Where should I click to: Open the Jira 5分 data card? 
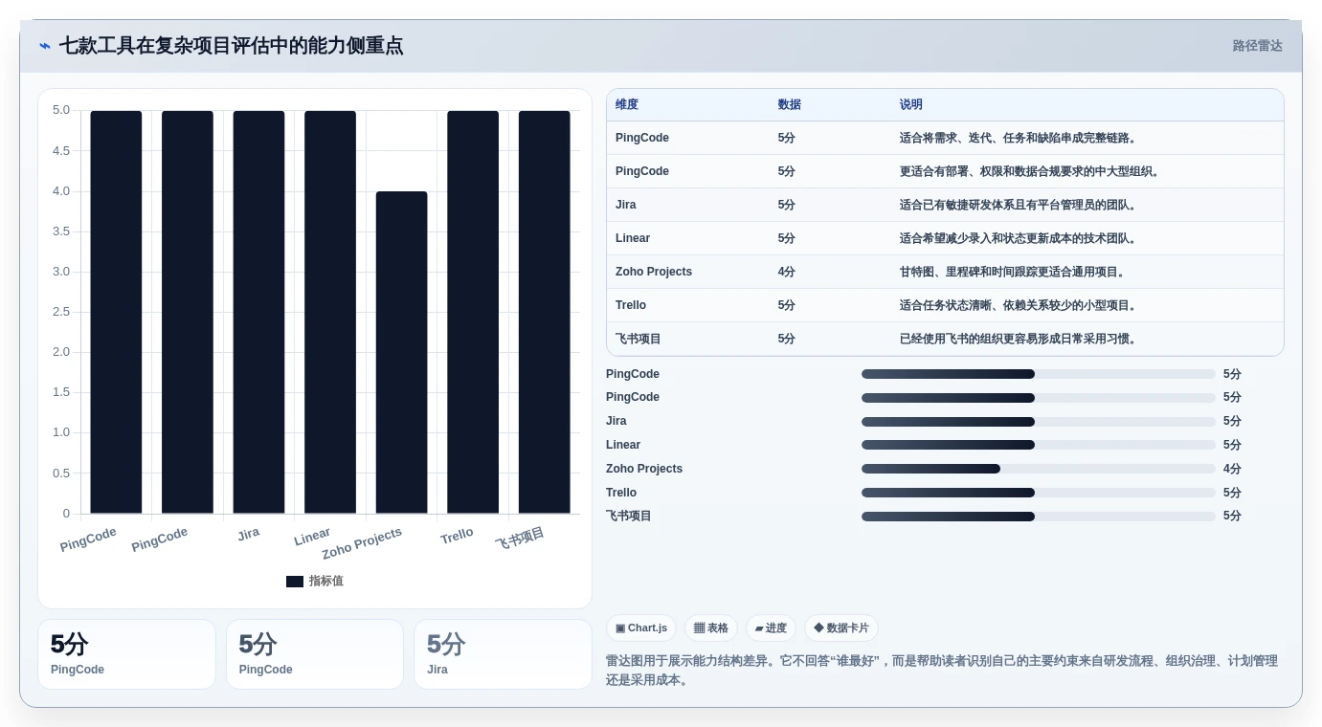tap(503, 654)
